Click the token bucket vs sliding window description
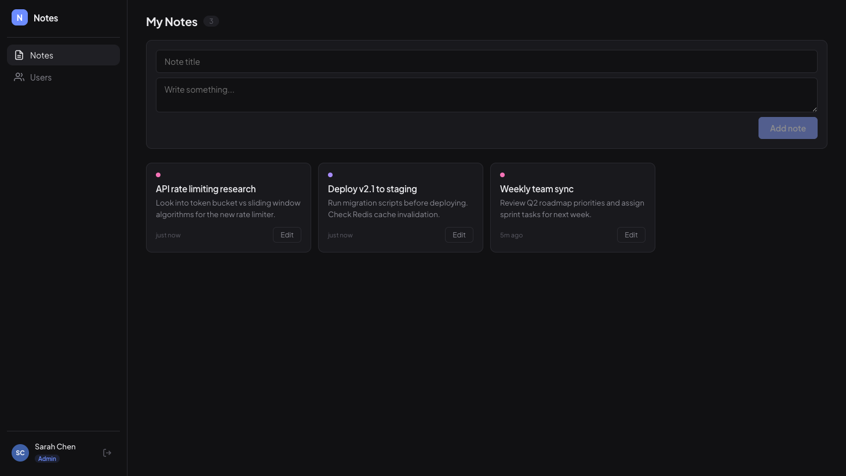The width and height of the screenshot is (846, 476). coord(228,208)
